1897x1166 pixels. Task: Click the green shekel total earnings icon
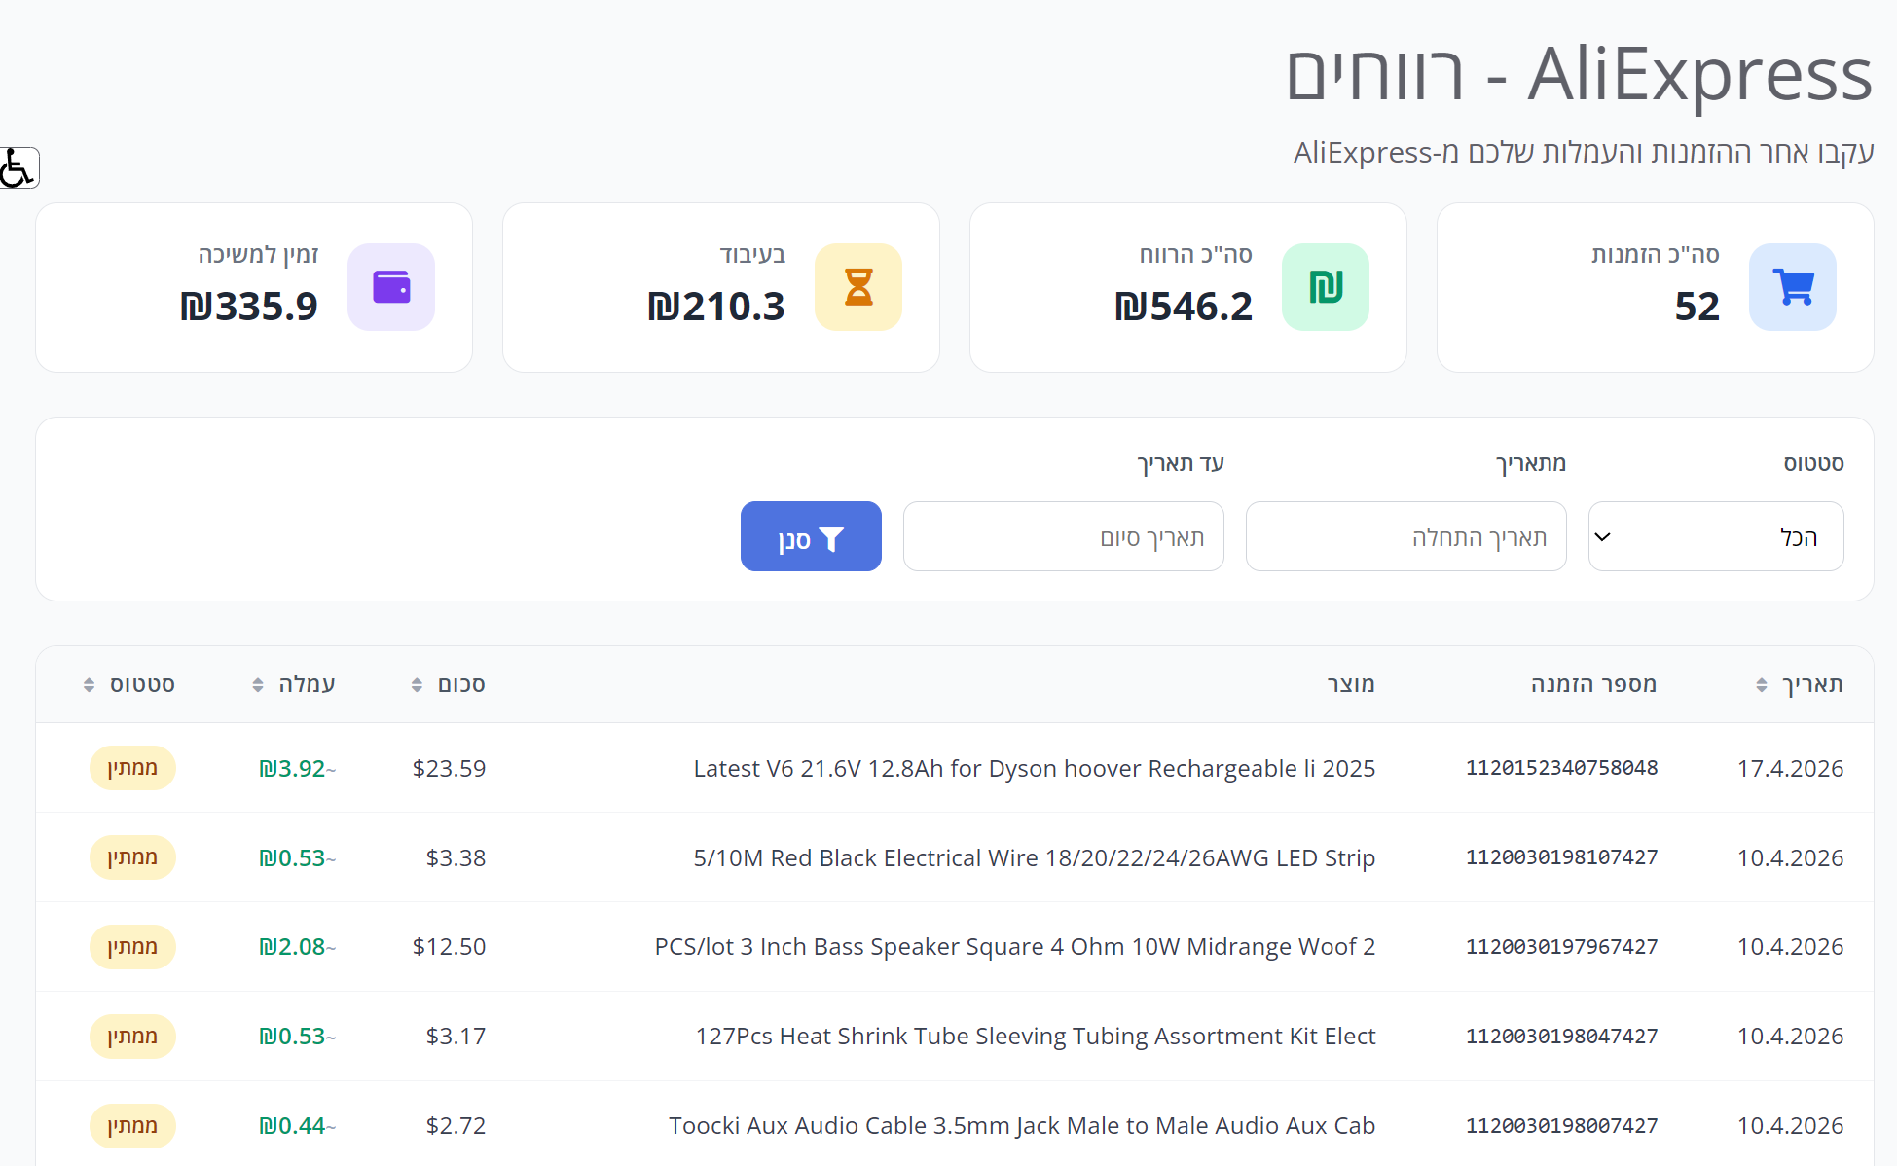pyautogui.click(x=1325, y=287)
